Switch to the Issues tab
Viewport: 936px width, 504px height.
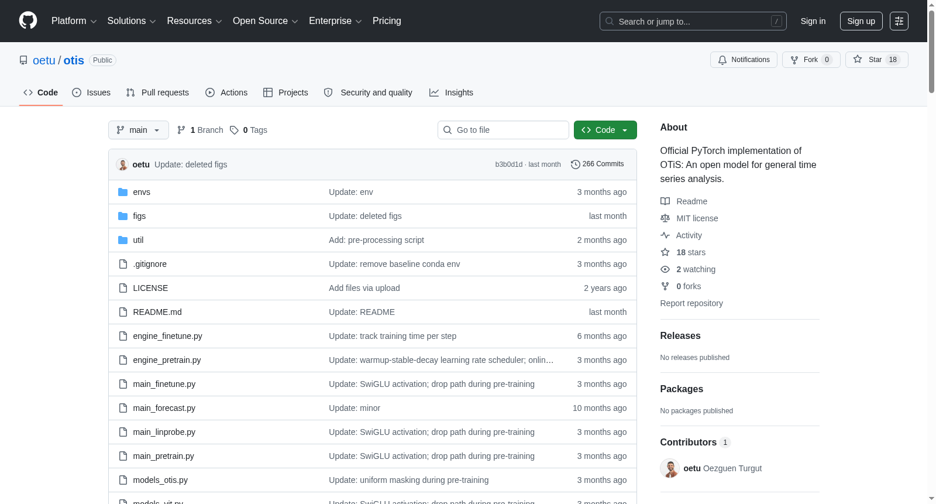pyautogui.click(x=91, y=92)
